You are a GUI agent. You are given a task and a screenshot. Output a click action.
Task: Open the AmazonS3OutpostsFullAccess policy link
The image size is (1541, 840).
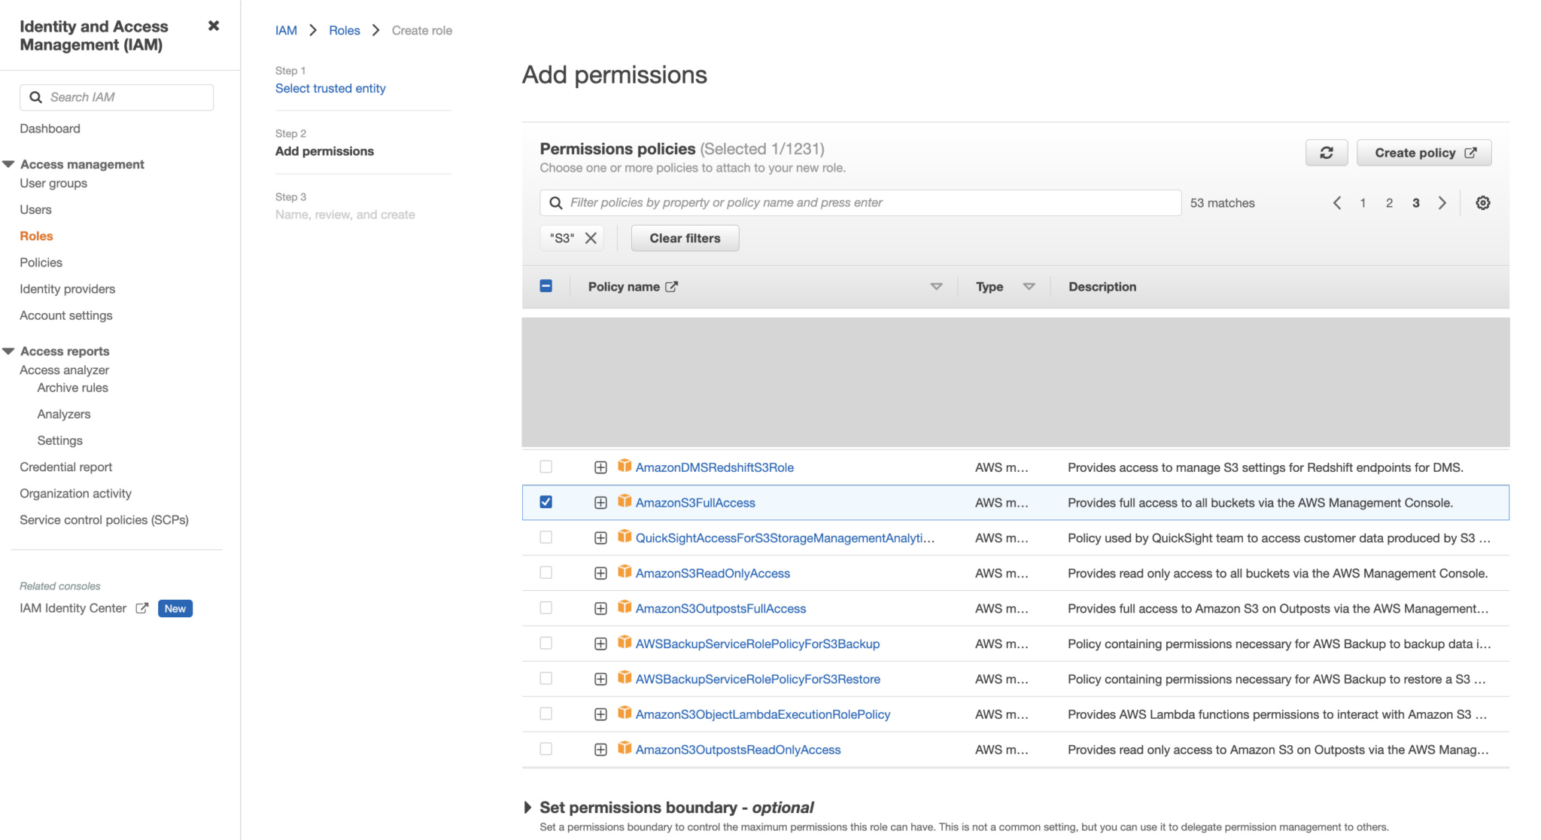pyautogui.click(x=720, y=609)
